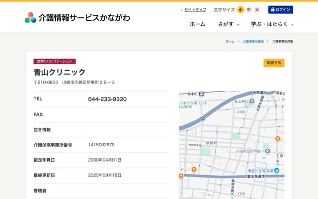This screenshot has height=199, width=318.
Task: Click the 訪問リハビリテーション category tag
Action: coord(55,61)
